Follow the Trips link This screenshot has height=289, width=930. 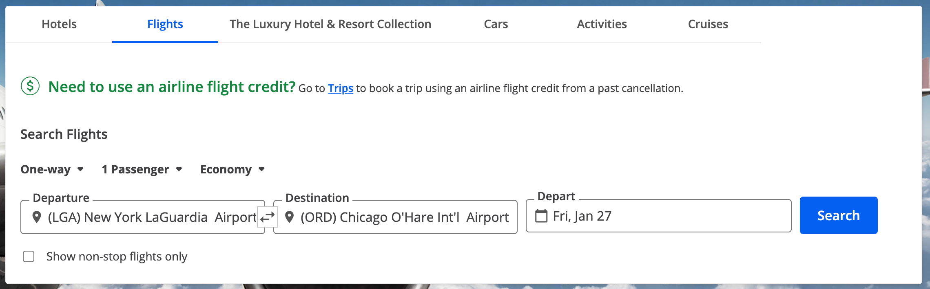pos(341,88)
